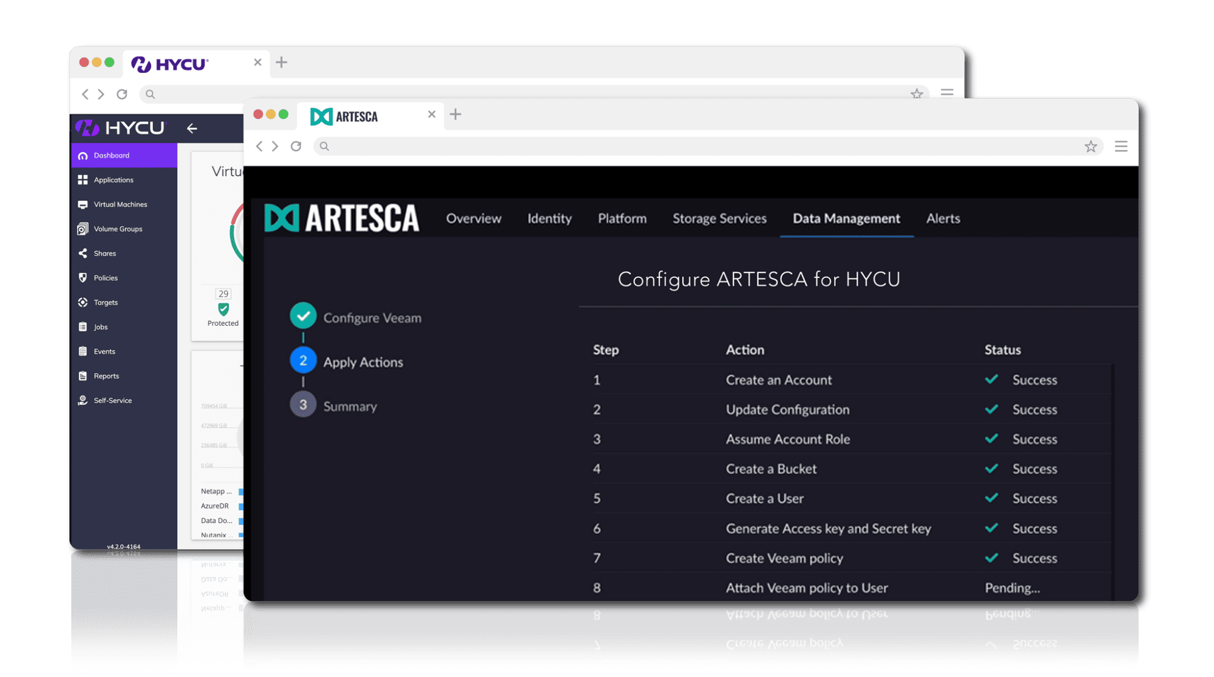Click the HYCU version v4.2.0-4164 label

point(123,547)
